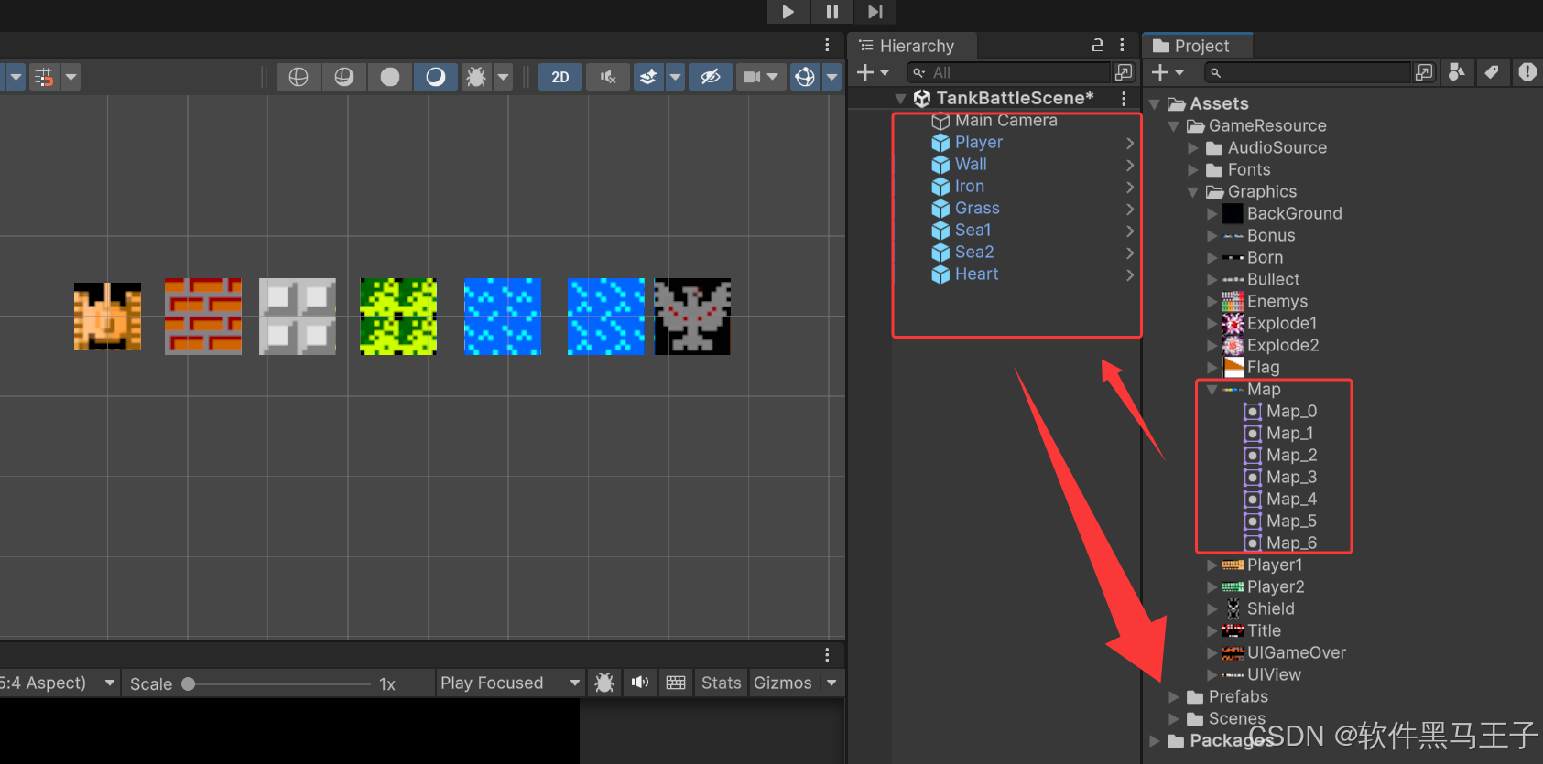Select shaded wireframe draw mode icon
The height and width of the screenshot is (764, 1543).
pyautogui.click(x=344, y=77)
